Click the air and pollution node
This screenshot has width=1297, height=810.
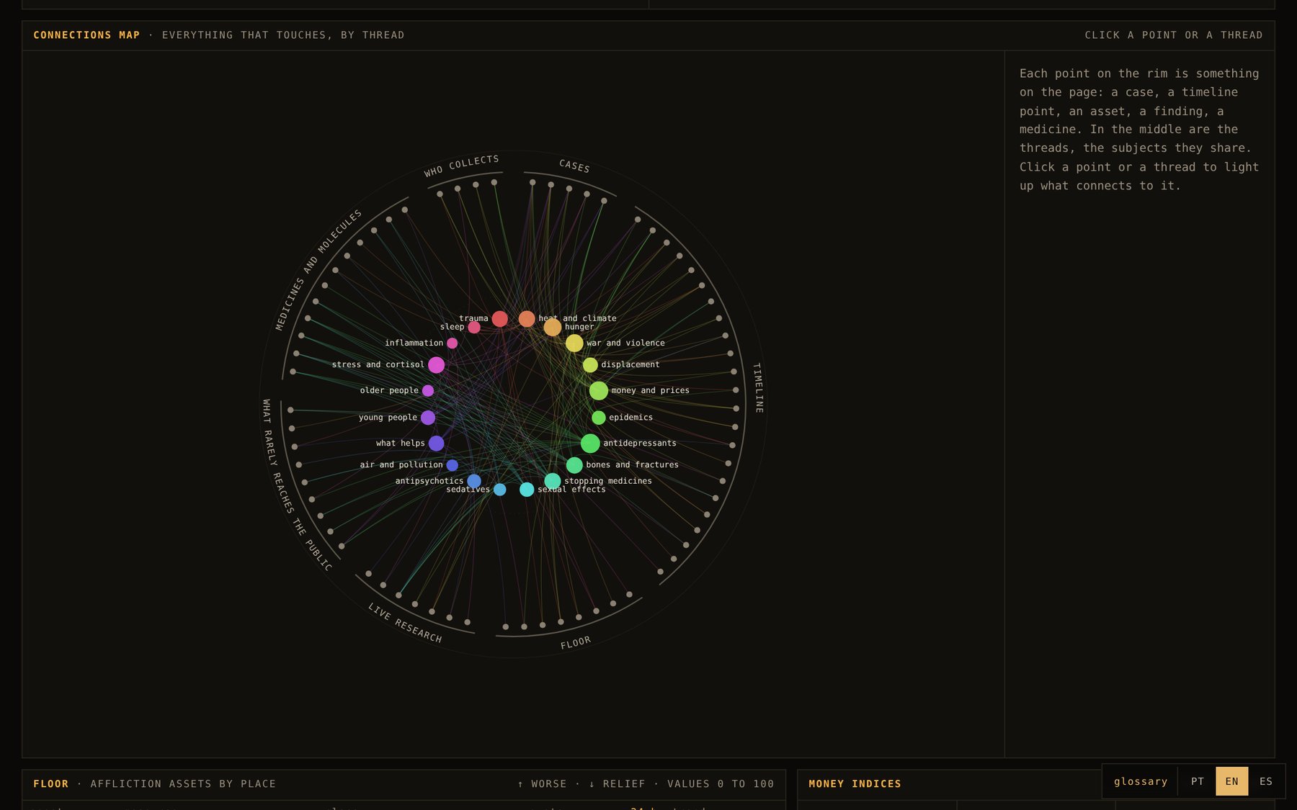[x=452, y=465]
